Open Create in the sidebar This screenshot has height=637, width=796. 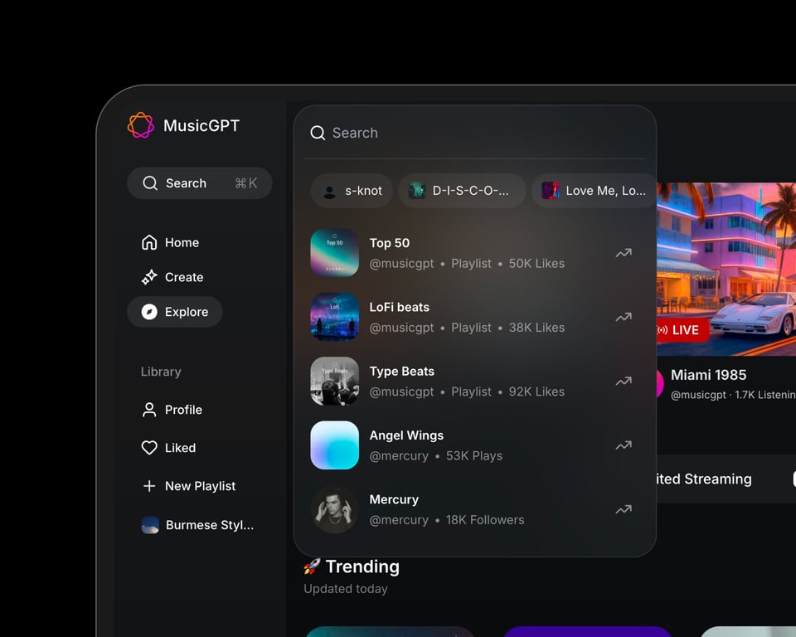click(172, 277)
